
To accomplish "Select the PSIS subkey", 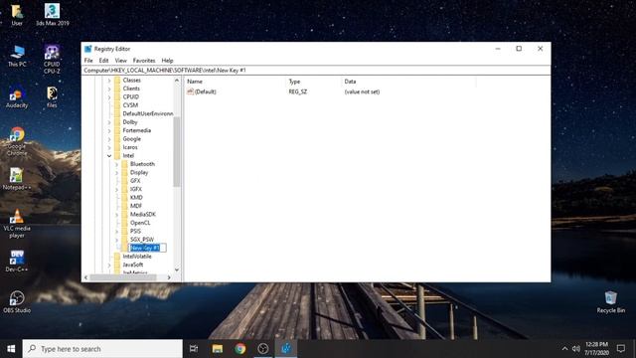I will (x=135, y=231).
